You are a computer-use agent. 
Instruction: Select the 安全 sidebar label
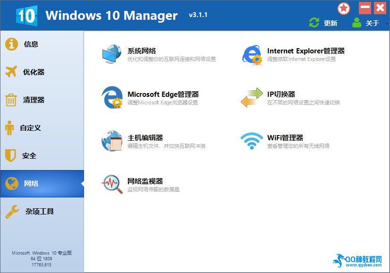tap(29, 156)
